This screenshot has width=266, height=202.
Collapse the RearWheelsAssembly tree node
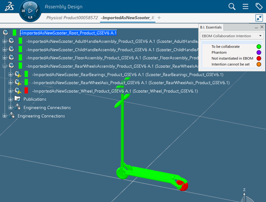pos(4,66)
